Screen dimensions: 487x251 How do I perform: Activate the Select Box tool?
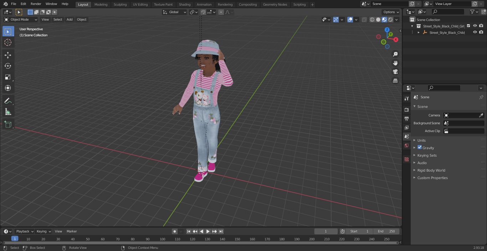tap(8, 31)
